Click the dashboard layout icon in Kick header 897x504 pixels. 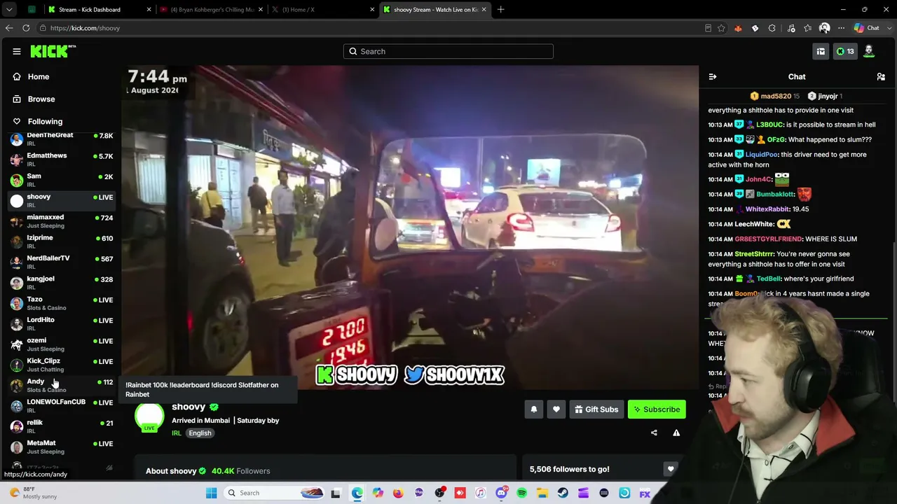[821, 51]
